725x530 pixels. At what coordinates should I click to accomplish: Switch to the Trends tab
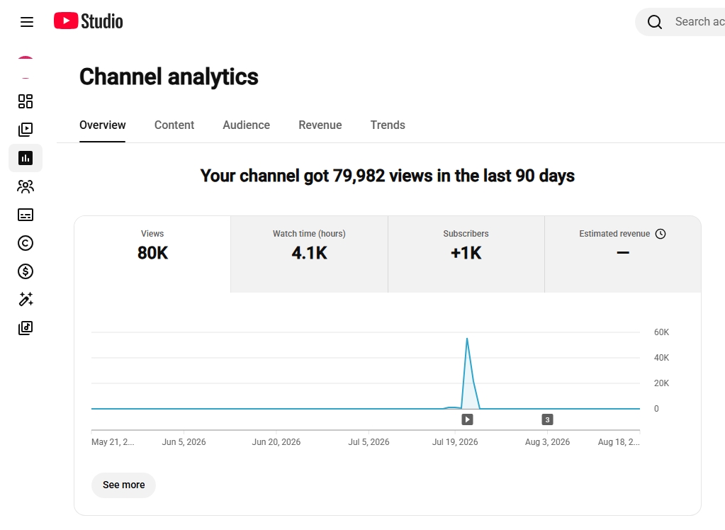coord(388,125)
